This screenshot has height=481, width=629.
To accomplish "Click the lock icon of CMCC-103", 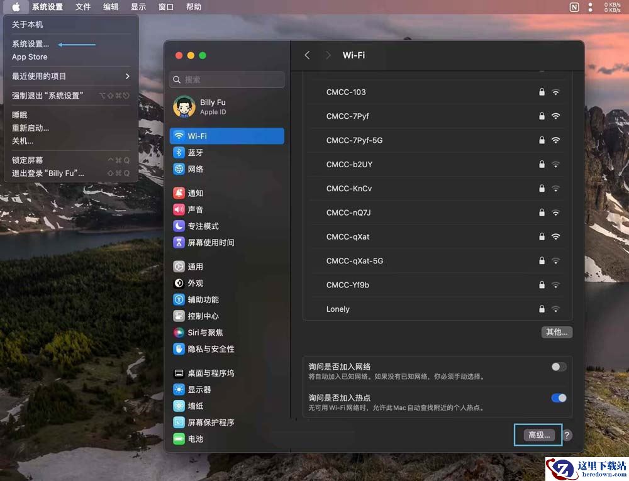I will point(542,92).
